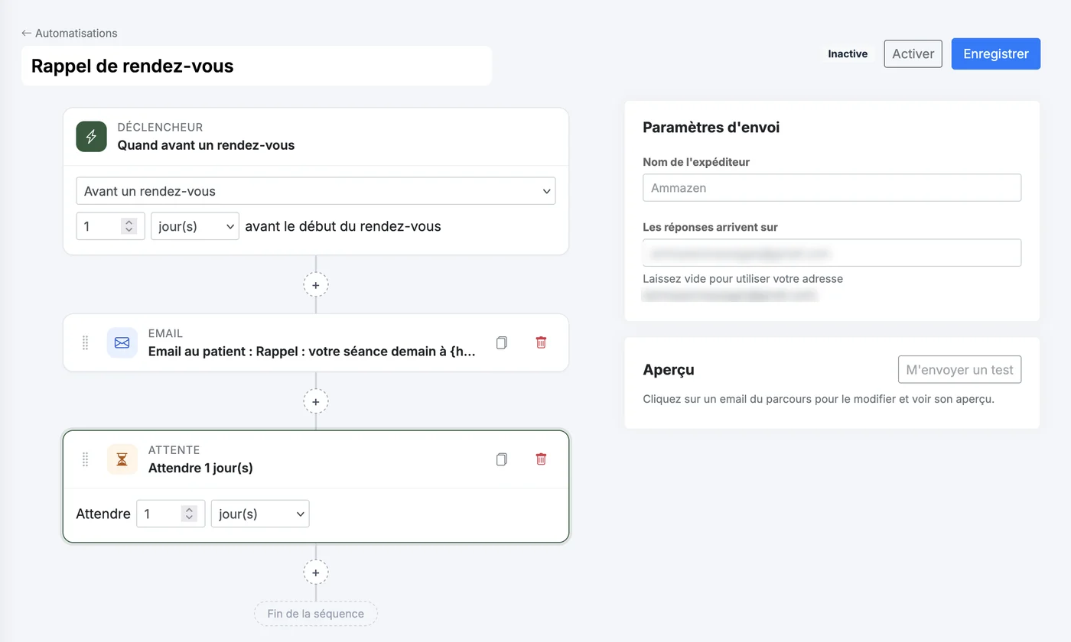Click the Quand avant un rendez-vous heading
The image size is (1071, 642).
point(206,145)
